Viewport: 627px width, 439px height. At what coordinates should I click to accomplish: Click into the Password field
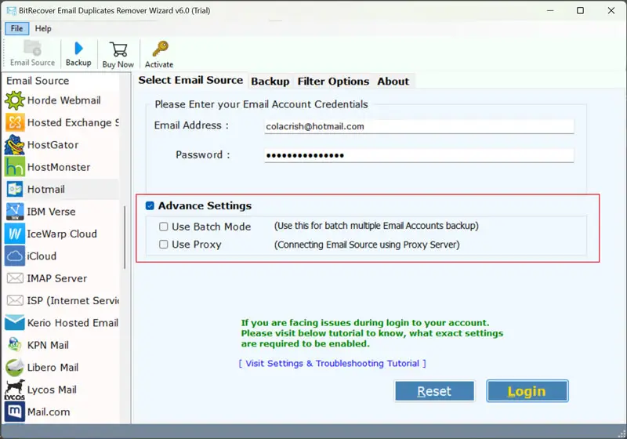pos(419,155)
